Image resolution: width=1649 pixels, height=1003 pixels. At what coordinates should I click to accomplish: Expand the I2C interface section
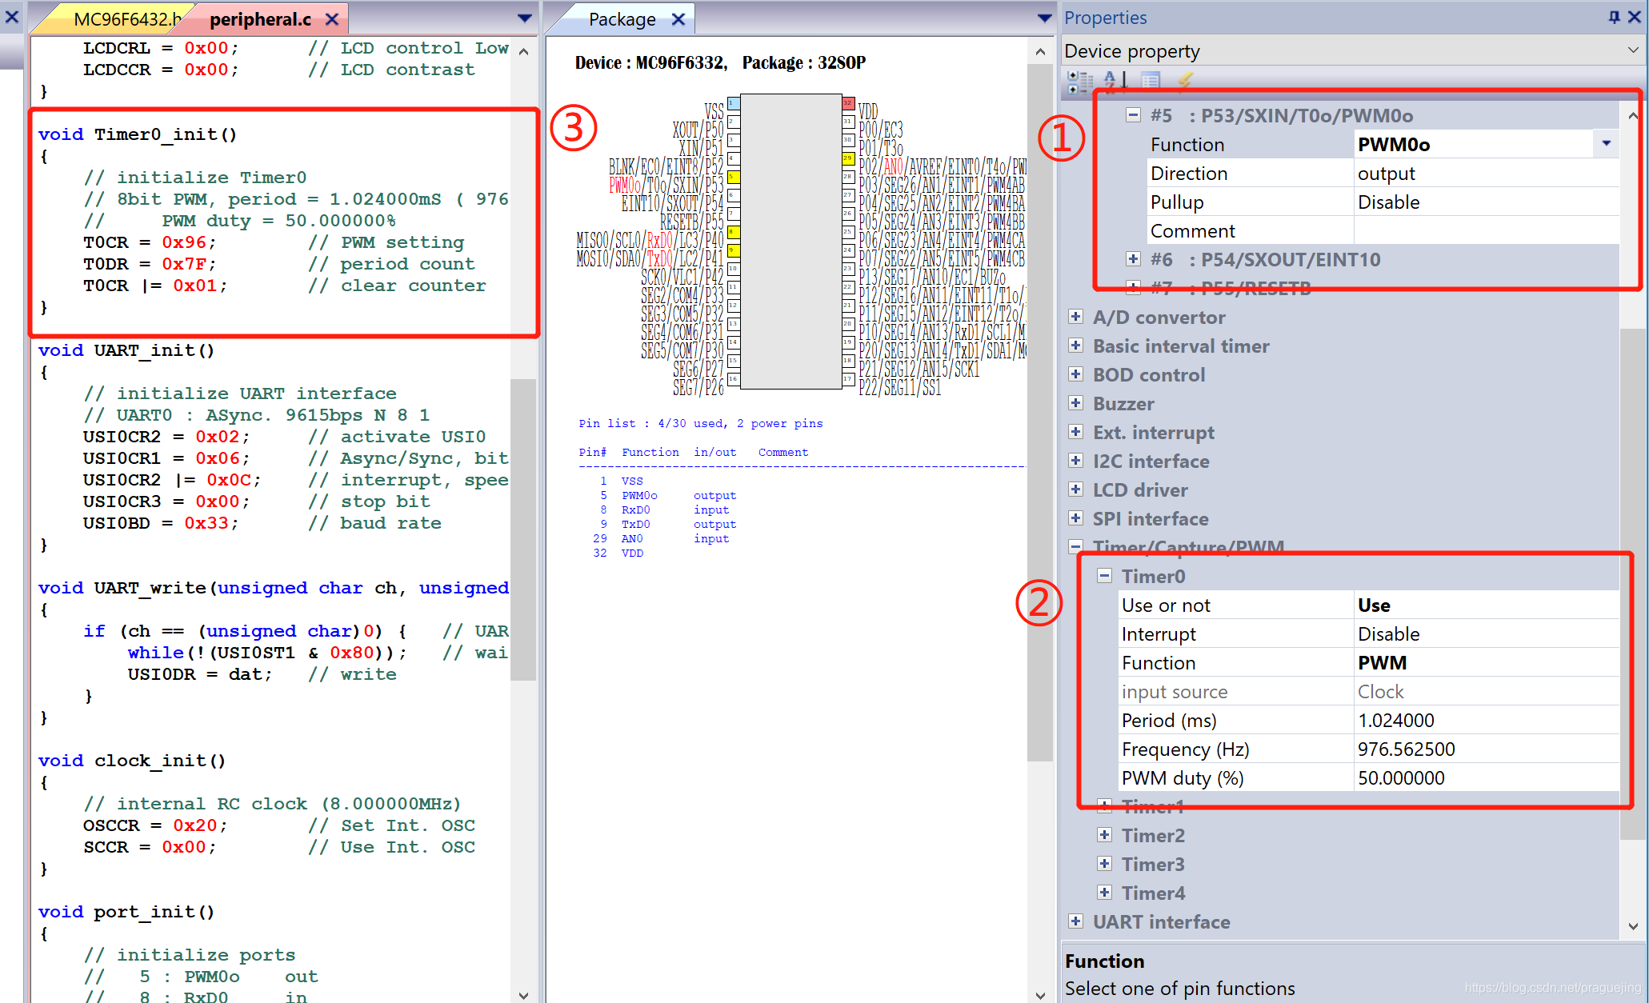tap(1076, 461)
